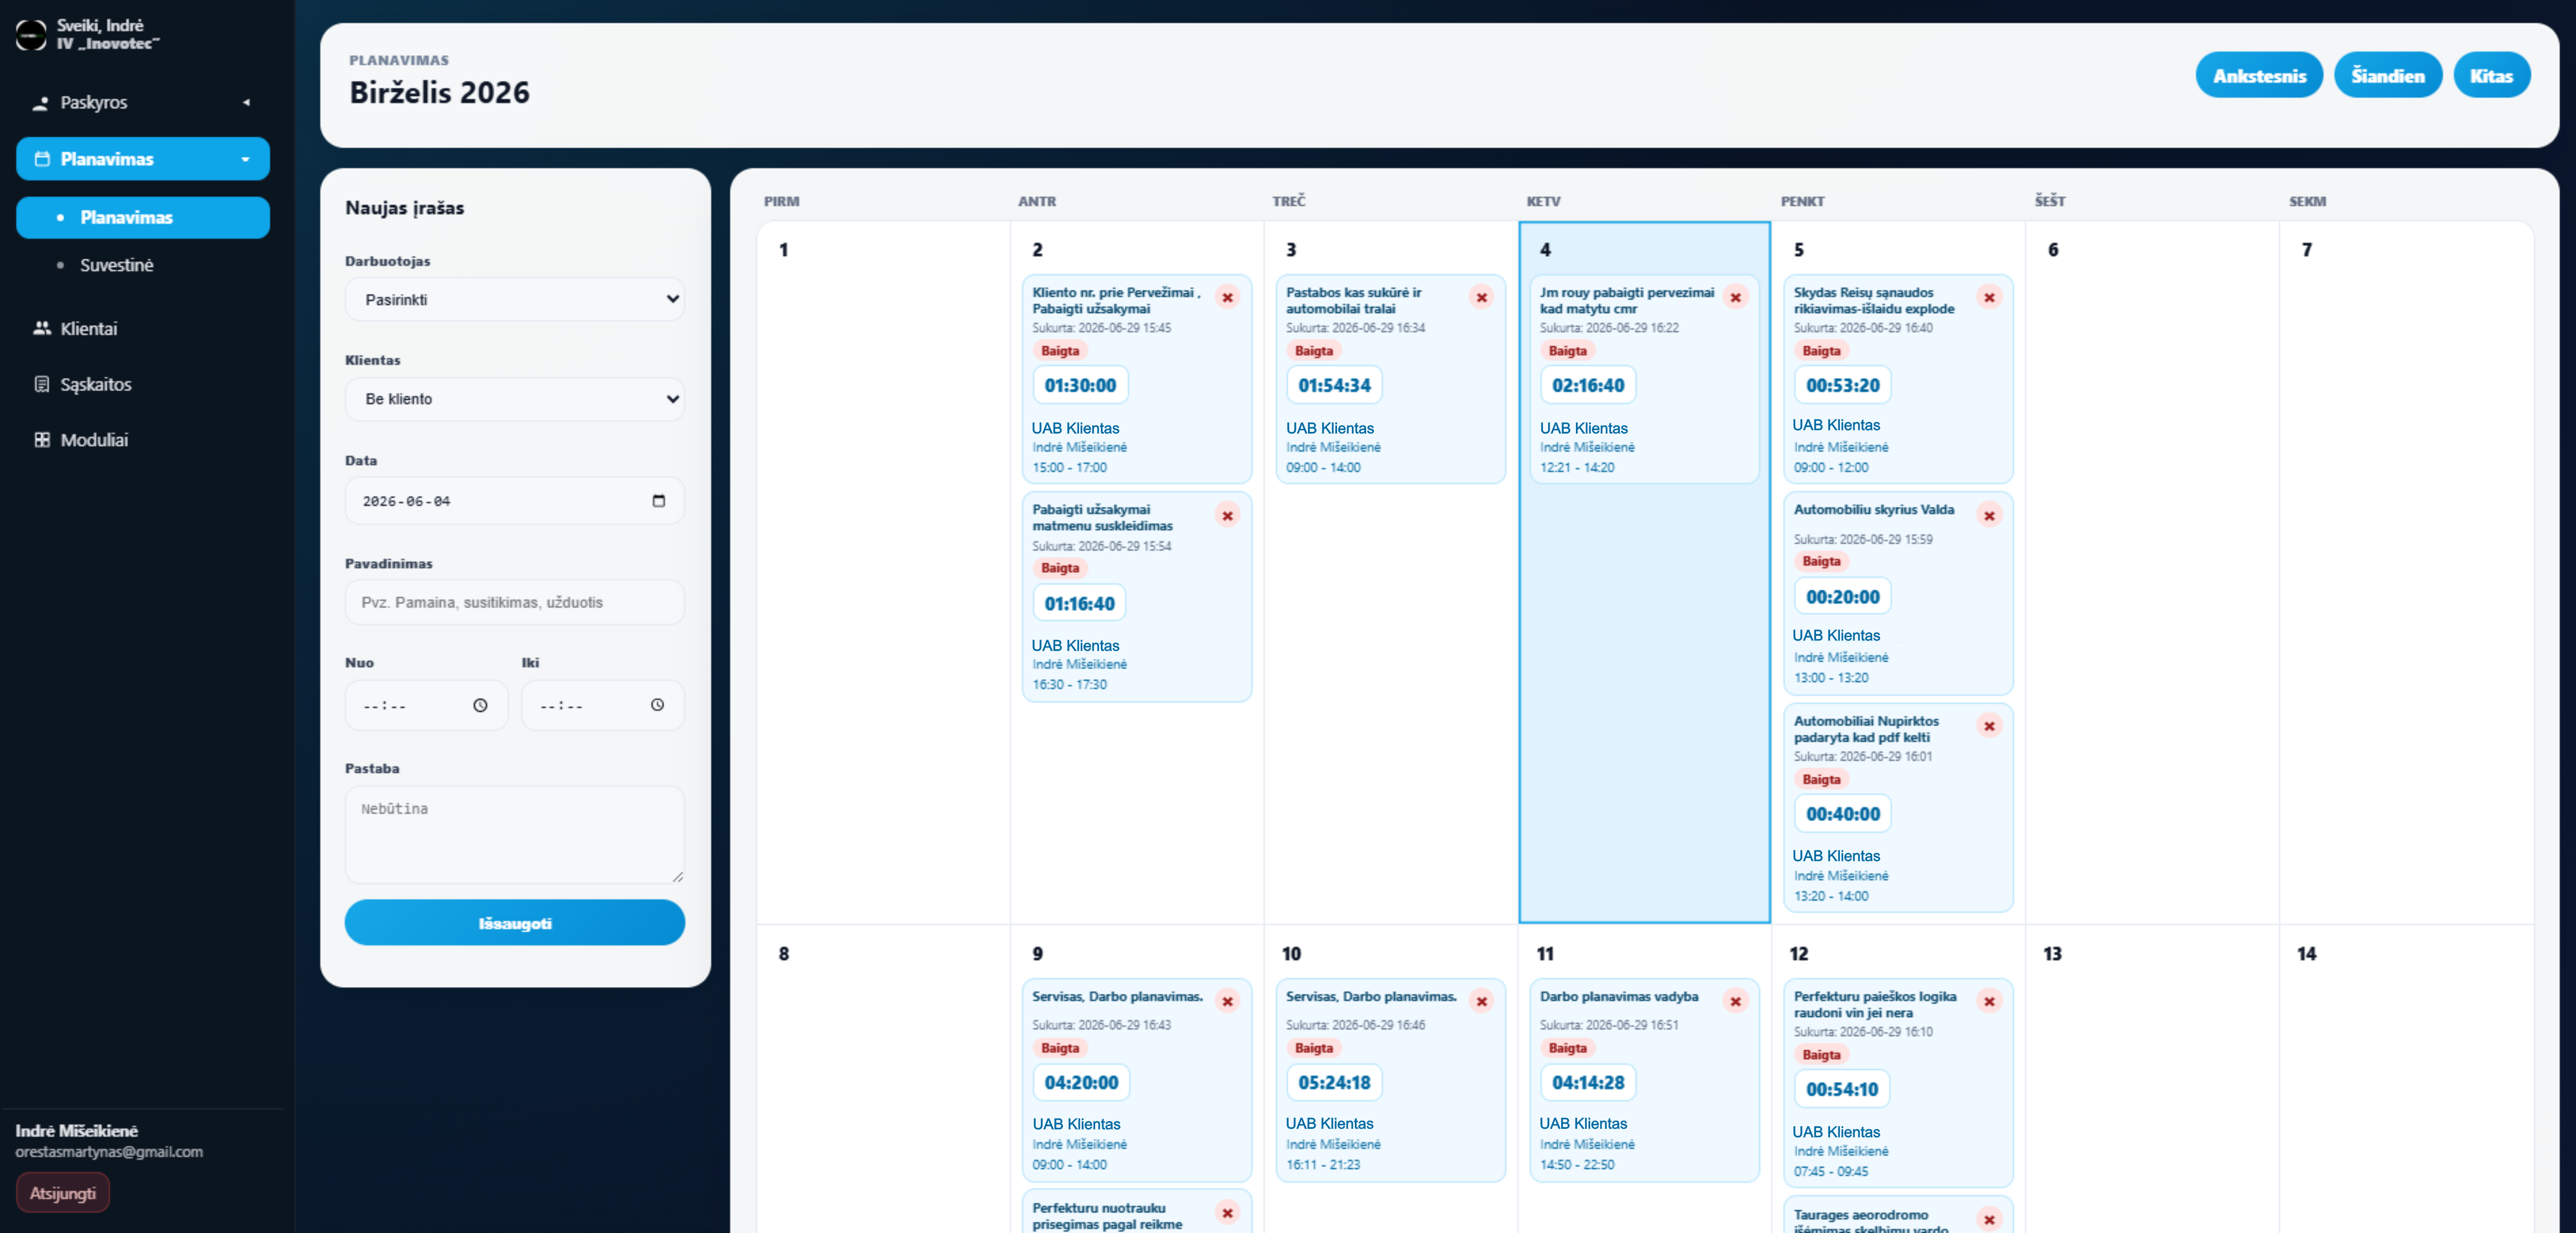Delete the 'Kliento nr. prie Pervežimai' entry
The width and height of the screenshot is (2576, 1233).
pyautogui.click(x=1227, y=298)
